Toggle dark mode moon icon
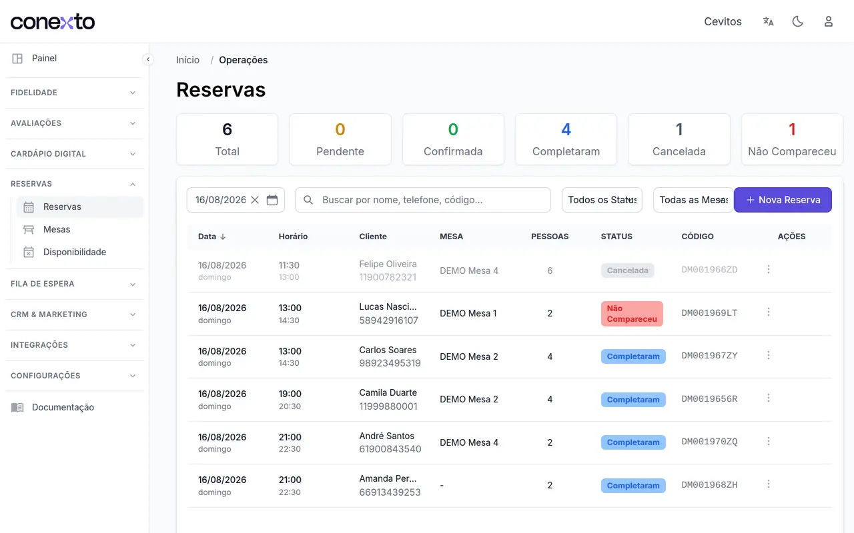This screenshot has height=533, width=854. tap(798, 21)
